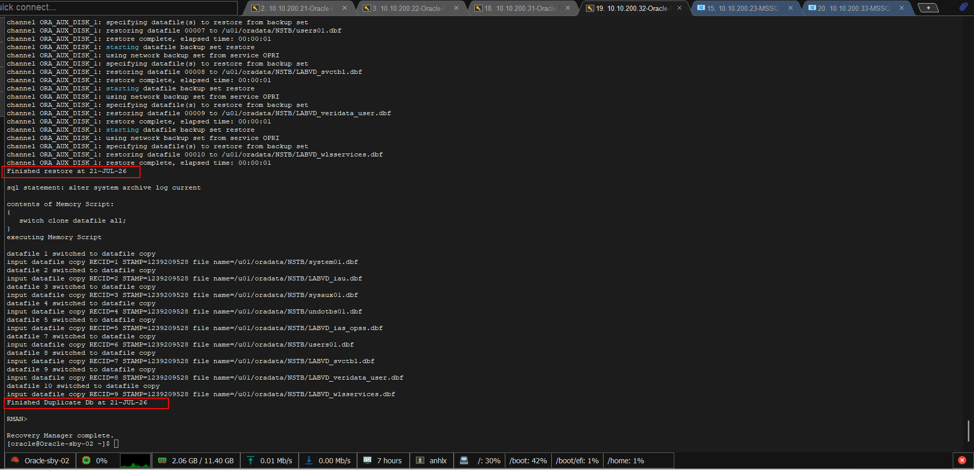Close the 10.10.200.32-Oracle tab

[x=679, y=8]
